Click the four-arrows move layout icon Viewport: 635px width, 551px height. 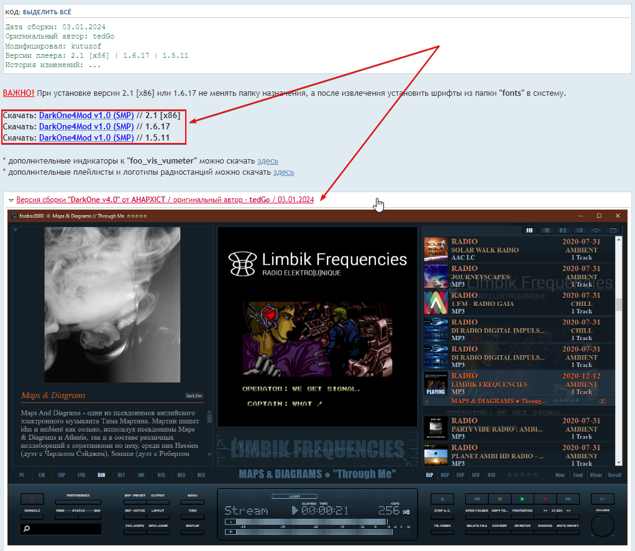point(596,230)
